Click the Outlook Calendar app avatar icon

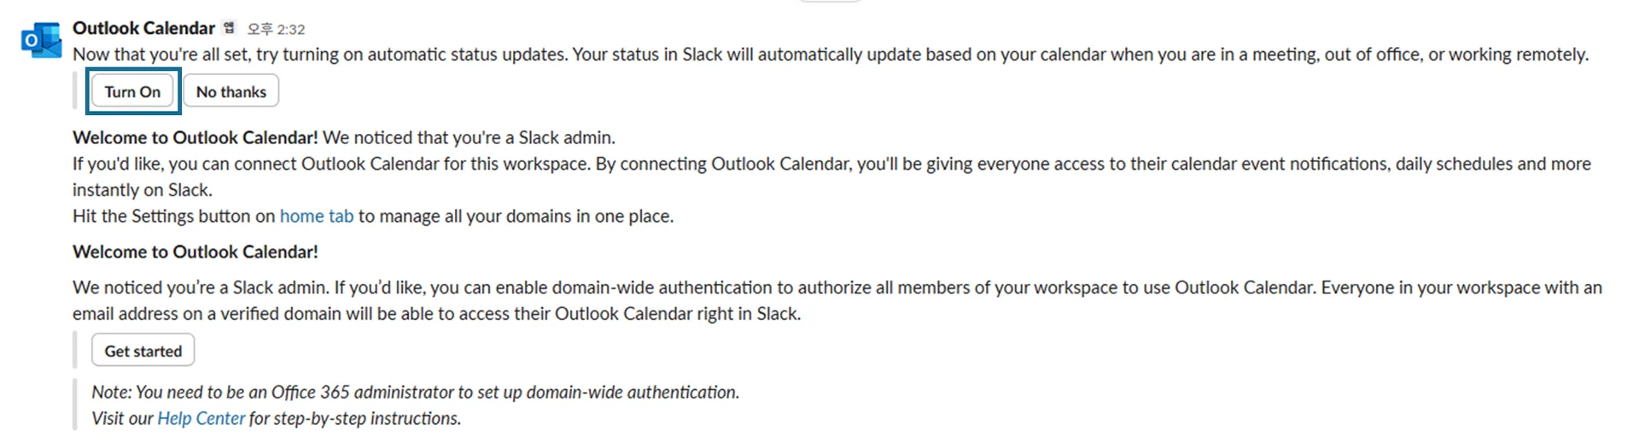point(41,40)
